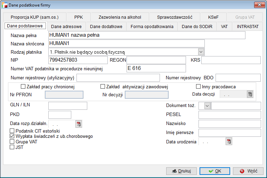Image resolution: width=267 pixels, height=178 pixels.
Task: Uncheck Wypłata świadczeń z ub.chorobowego
Action: [x=13, y=136]
